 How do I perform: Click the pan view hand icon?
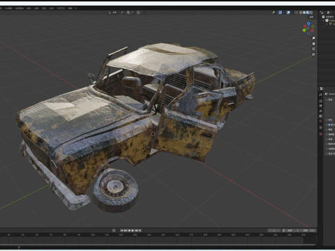313,43
